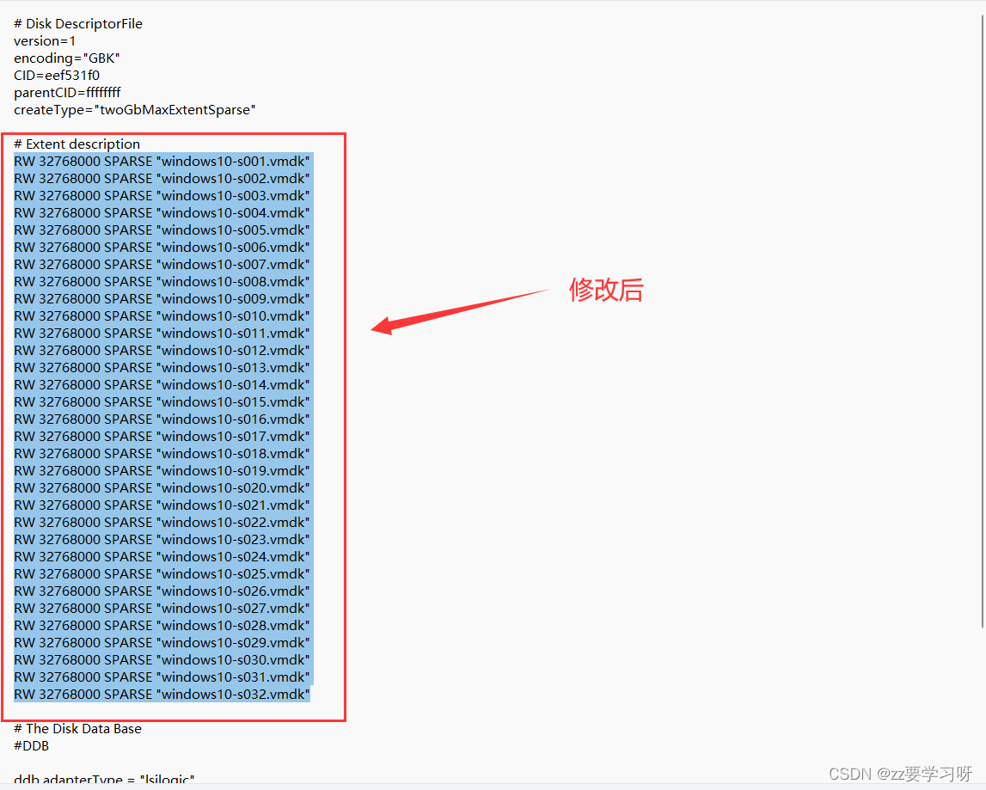Screen dimensions: 986x790
Task: Click the windows10-s010.vmdk line
Action: click(162, 315)
